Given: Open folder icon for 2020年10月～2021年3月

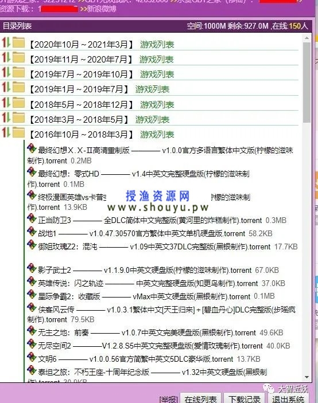Looking at the screenshot, I should coord(18,42).
